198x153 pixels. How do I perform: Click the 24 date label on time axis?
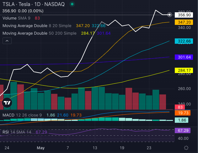coord(7,148)
